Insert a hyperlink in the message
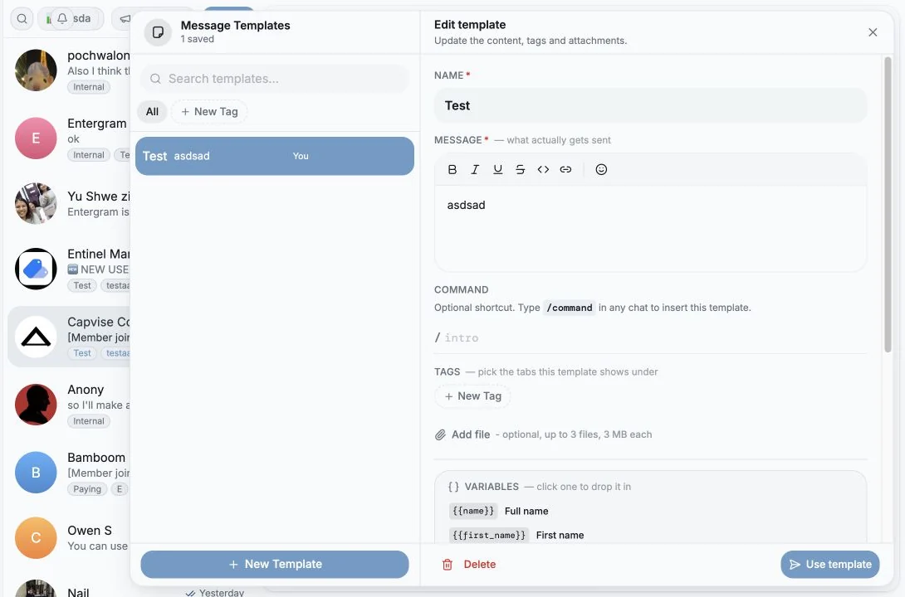Screen dimensions: 905x597 pos(565,169)
